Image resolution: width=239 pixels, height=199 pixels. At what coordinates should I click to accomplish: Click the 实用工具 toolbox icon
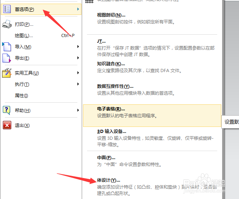point(7,73)
